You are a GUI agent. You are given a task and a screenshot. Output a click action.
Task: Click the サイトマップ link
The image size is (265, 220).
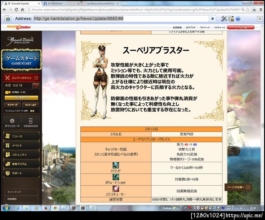14,192
